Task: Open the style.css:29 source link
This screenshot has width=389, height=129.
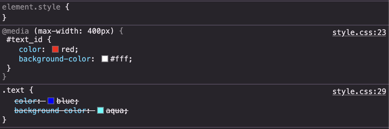Action: 359,92
